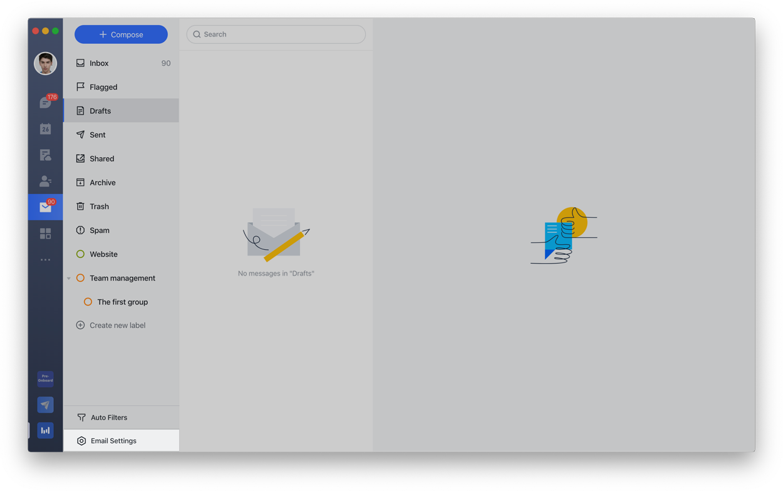The image size is (783, 491).
Task: Click the user profile avatar
Action: pos(45,63)
